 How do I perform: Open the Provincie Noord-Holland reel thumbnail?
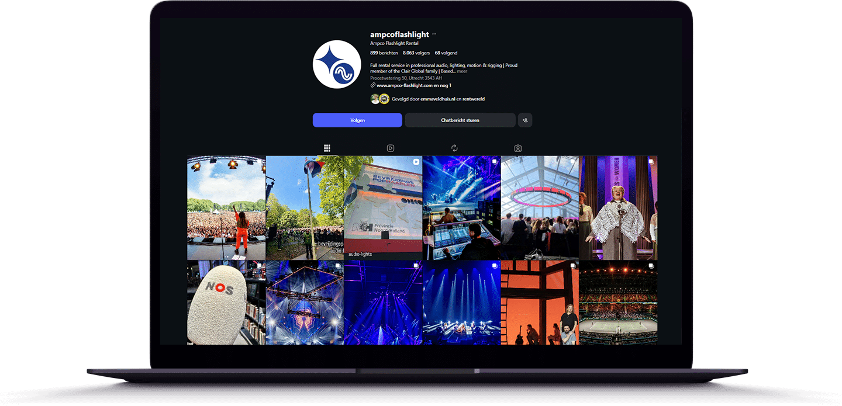click(x=383, y=207)
